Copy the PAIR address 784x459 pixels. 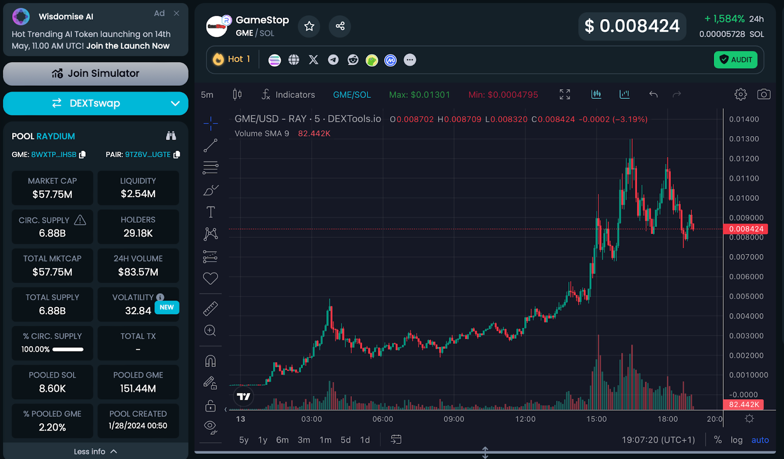(x=177, y=155)
